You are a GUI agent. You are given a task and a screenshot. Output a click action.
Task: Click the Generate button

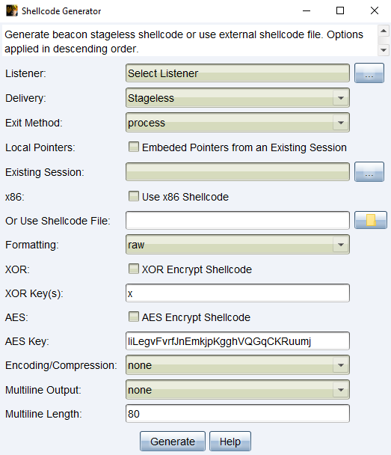coord(173,442)
